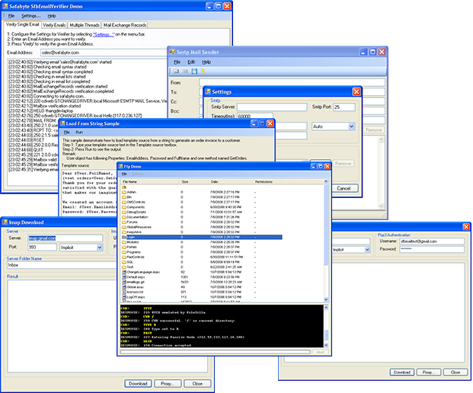Viewport: 473px width, 393px height.
Task: Click the Smtp Port field showing 25
Action: (344, 107)
